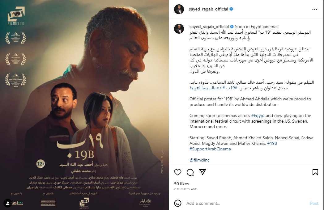
Task: Open the Arabic #19ب hashtag
Action: (x=232, y=88)
